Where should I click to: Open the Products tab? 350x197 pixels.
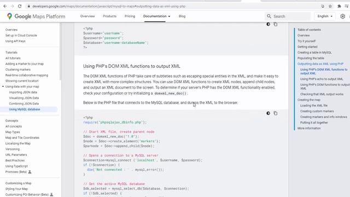[x=109, y=16]
